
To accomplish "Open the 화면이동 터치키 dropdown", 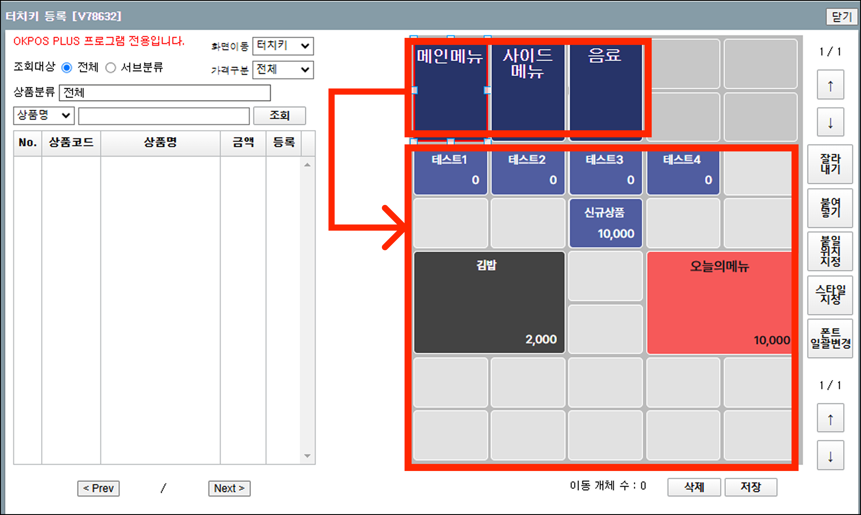I will 283,46.
